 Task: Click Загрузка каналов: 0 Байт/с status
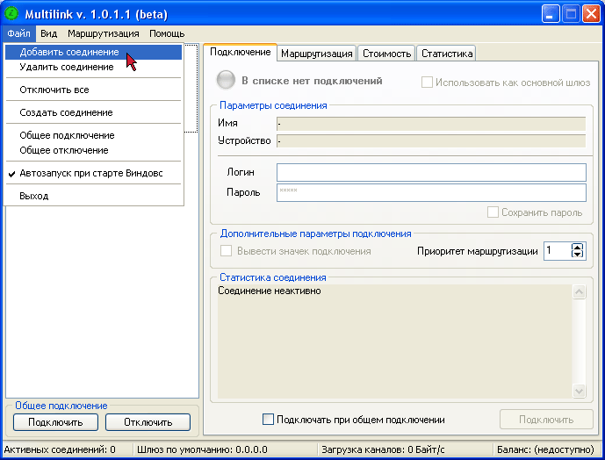point(383,449)
